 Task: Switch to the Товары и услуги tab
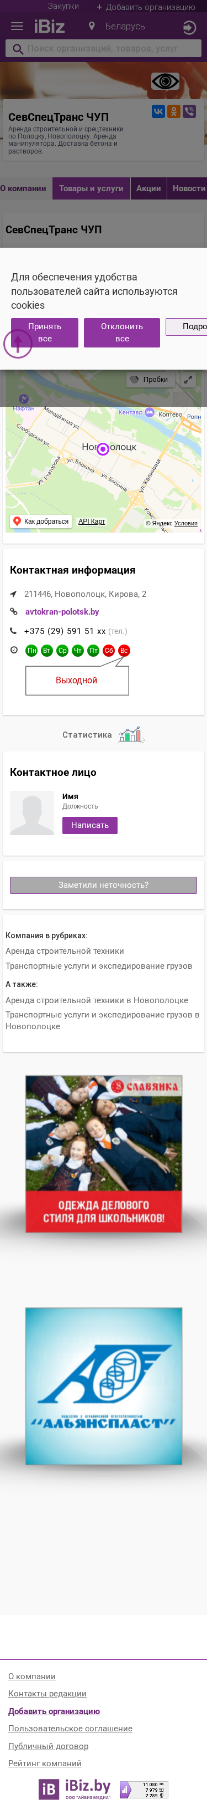(x=91, y=188)
